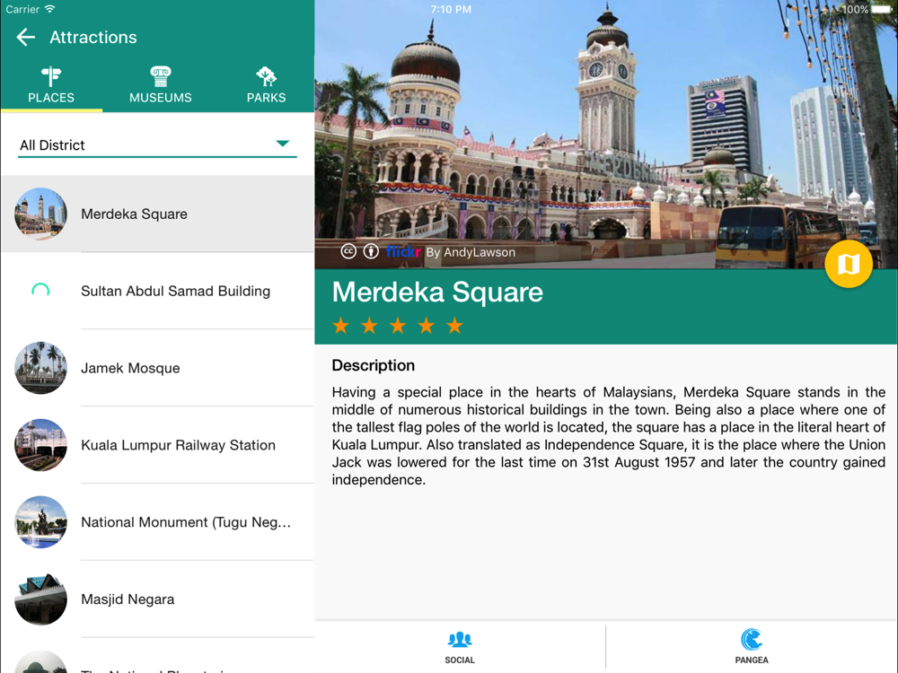
Task: Click the third rating star
Action: 398,326
